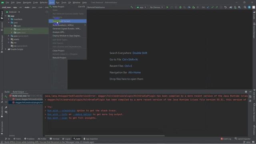Click the Git update project arrow icon
This screenshot has height=144, width=256.
click(x=208, y=7)
